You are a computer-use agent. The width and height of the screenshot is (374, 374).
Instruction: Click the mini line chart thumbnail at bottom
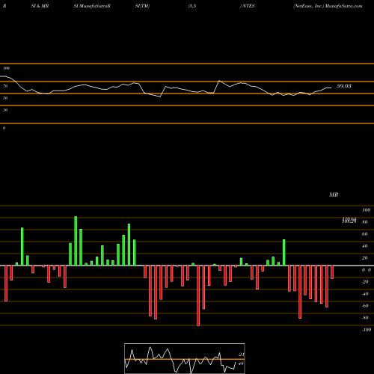[x=185, y=358]
